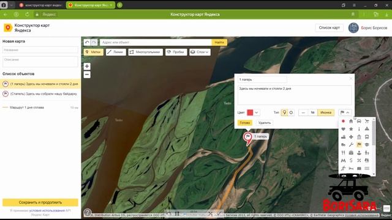Click the map Название name field
The width and height of the screenshot is (392, 220).
[40, 50]
